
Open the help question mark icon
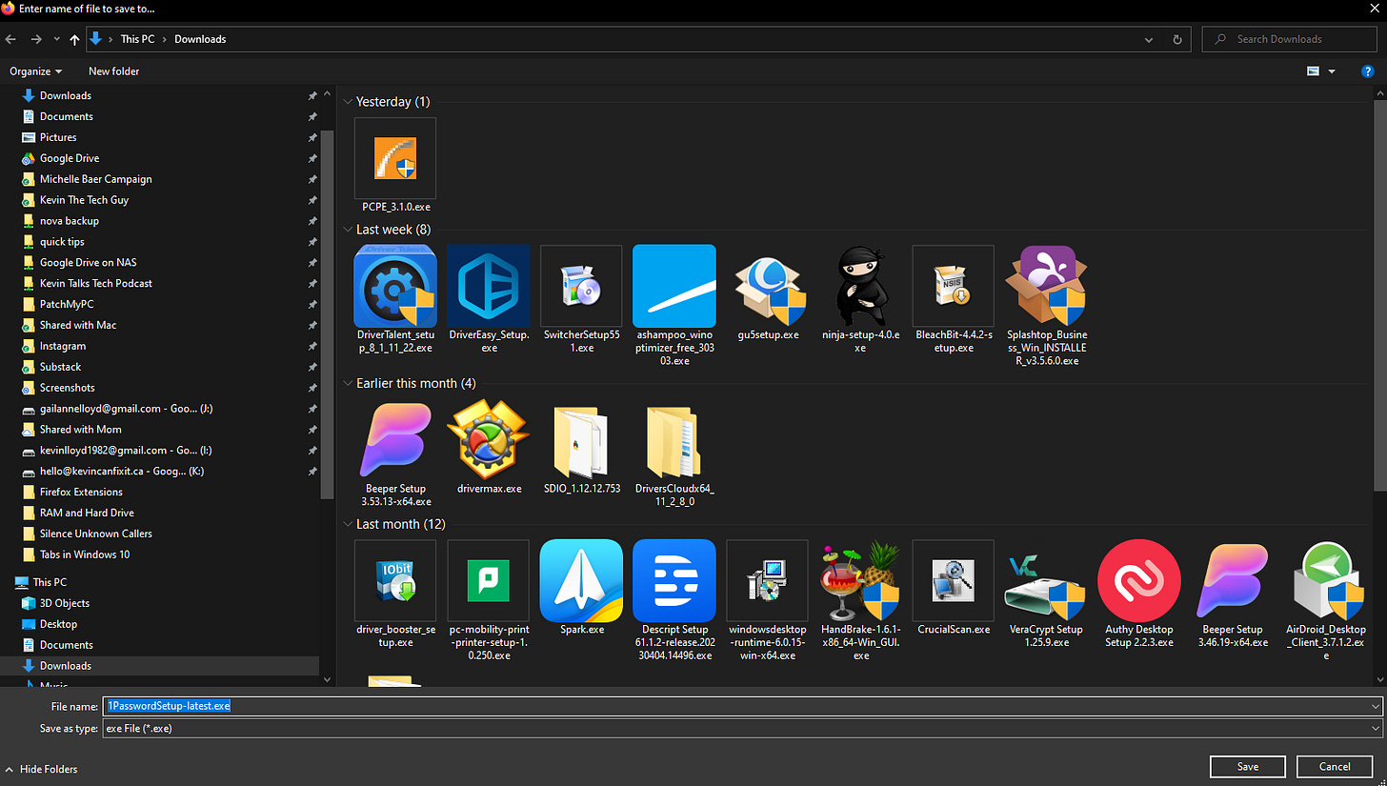pos(1368,71)
